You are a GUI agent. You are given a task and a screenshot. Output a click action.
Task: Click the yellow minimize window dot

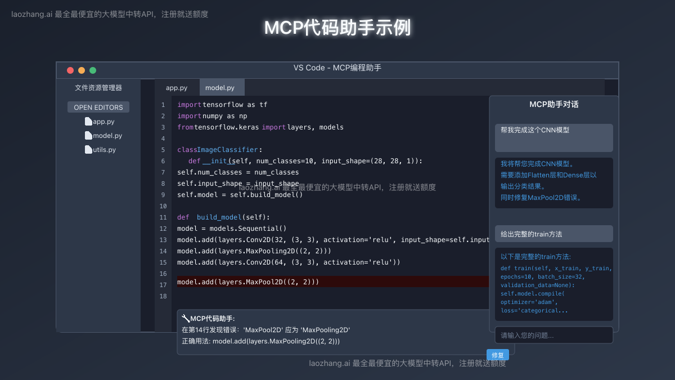click(x=82, y=70)
